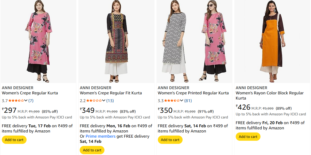This screenshot has height=155, width=311.
Task: Open the black ethnic print kurta image
Action: 116,41
